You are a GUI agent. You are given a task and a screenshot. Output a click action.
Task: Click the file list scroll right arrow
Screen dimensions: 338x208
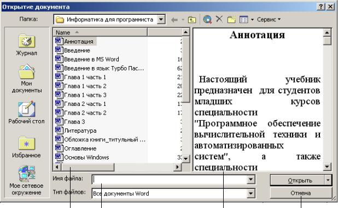(178, 167)
